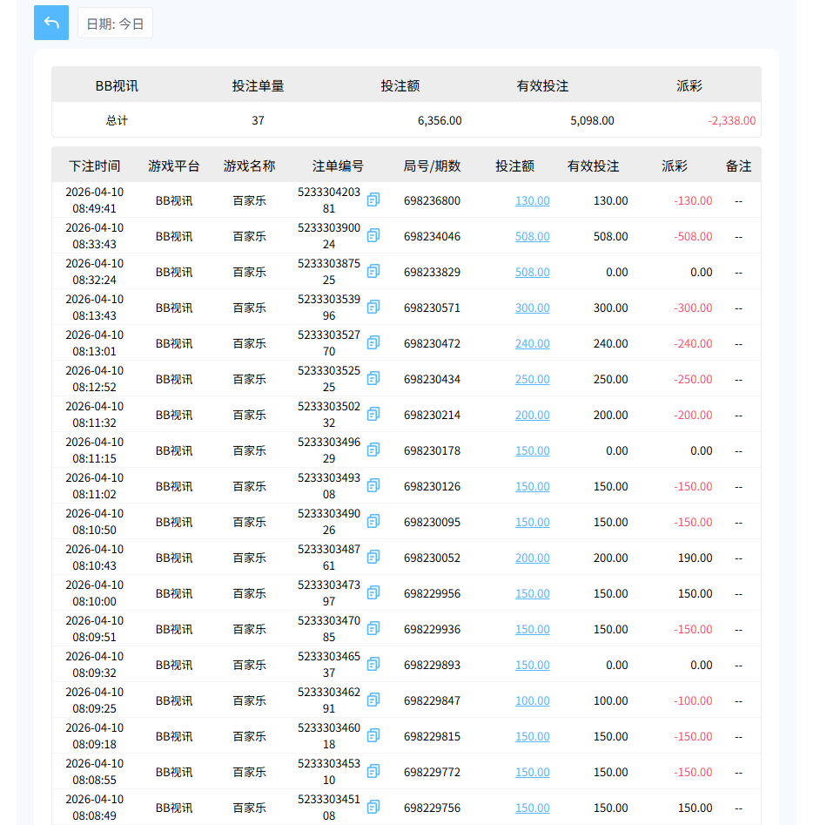The image size is (813, 825).
Task: Open 300.00 bet link for round 698230571
Action: tap(532, 307)
